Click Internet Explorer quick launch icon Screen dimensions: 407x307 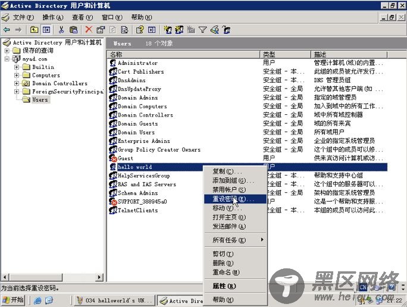37,300
